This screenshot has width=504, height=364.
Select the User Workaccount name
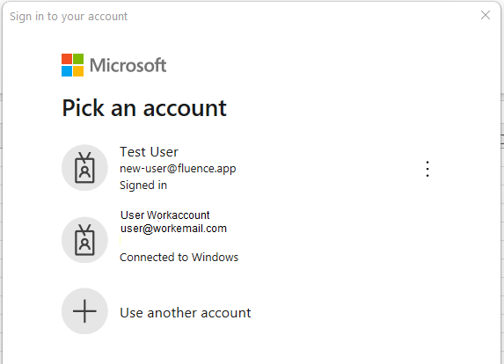pos(165,215)
